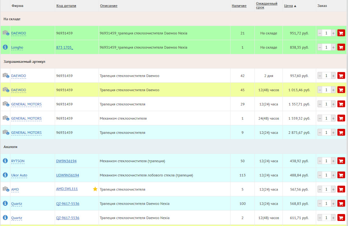Decrease quantity for the Ukor Auto row
This screenshot has width=348, height=226.
(x=320, y=175)
